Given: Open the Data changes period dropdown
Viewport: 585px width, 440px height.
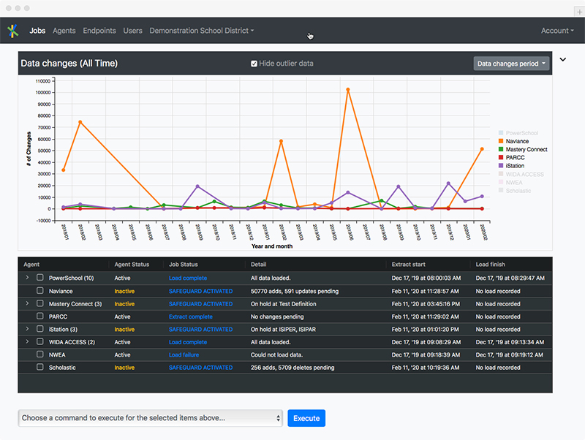Looking at the screenshot, I should pos(512,64).
